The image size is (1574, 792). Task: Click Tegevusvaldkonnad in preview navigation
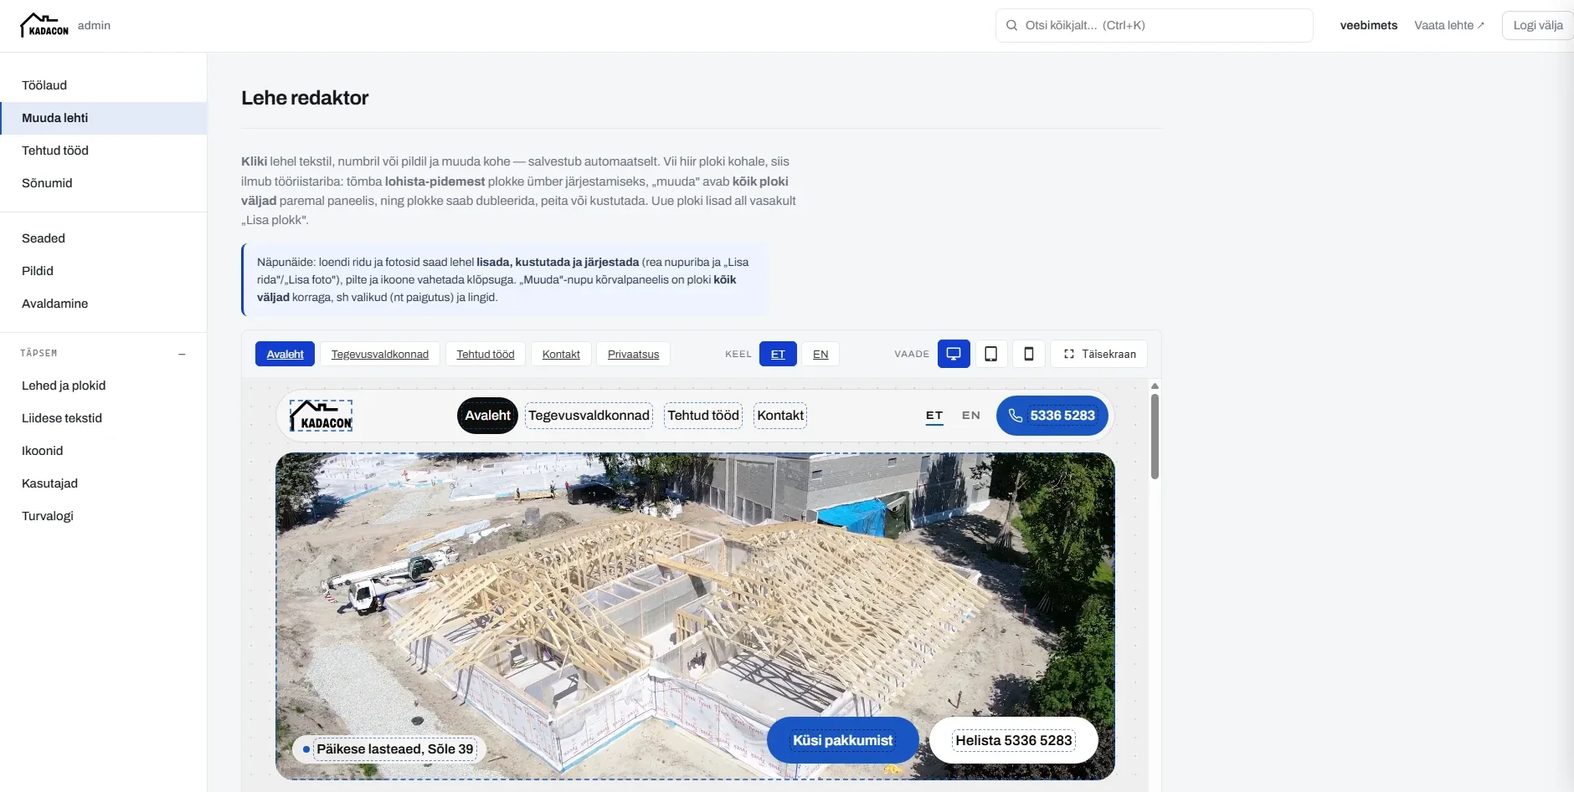coord(589,416)
